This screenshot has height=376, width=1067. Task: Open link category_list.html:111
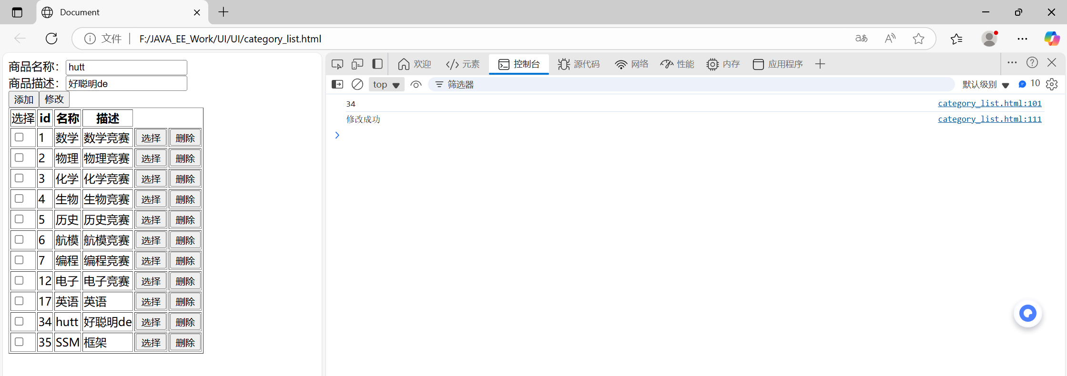point(989,119)
